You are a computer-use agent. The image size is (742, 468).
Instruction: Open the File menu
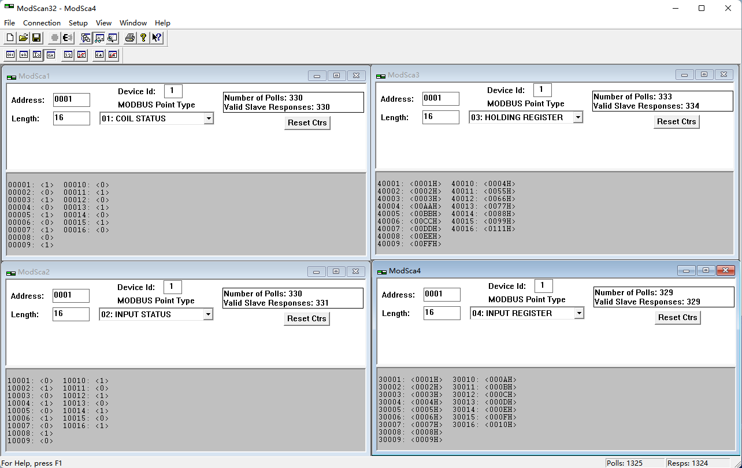[x=9, y=23]
